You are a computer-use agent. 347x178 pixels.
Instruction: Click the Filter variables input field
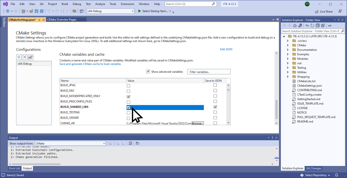(x=209, y=72)
